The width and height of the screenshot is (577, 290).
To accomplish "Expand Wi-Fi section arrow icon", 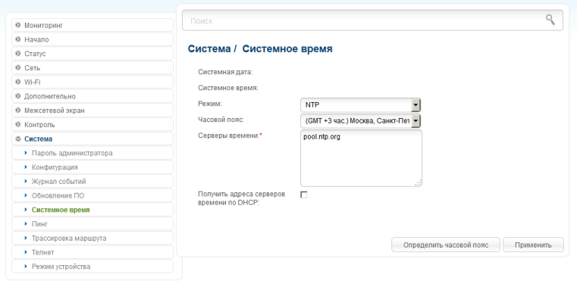I will [x=18, y=82].
